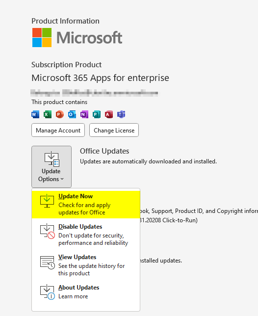
Task: Click the 'Product ID, and Copyright' text
Action: (x=209, y=211)
